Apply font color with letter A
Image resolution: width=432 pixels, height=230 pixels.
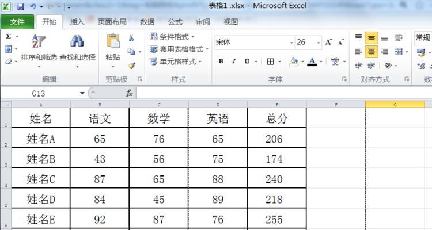click(x=312, y=62)
